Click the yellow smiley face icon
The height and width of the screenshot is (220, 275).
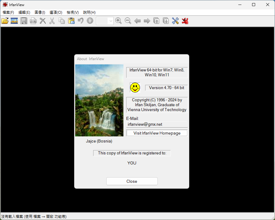click(x=135, y=88)
